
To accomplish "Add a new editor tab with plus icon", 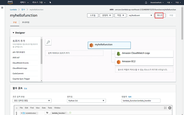I will pyautogui.click(x=70, y=113).
